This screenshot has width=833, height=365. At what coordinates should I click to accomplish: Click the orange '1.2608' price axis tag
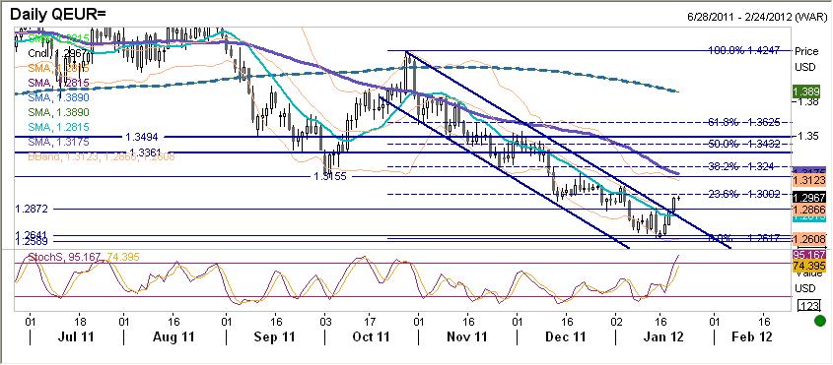point(808,239)
